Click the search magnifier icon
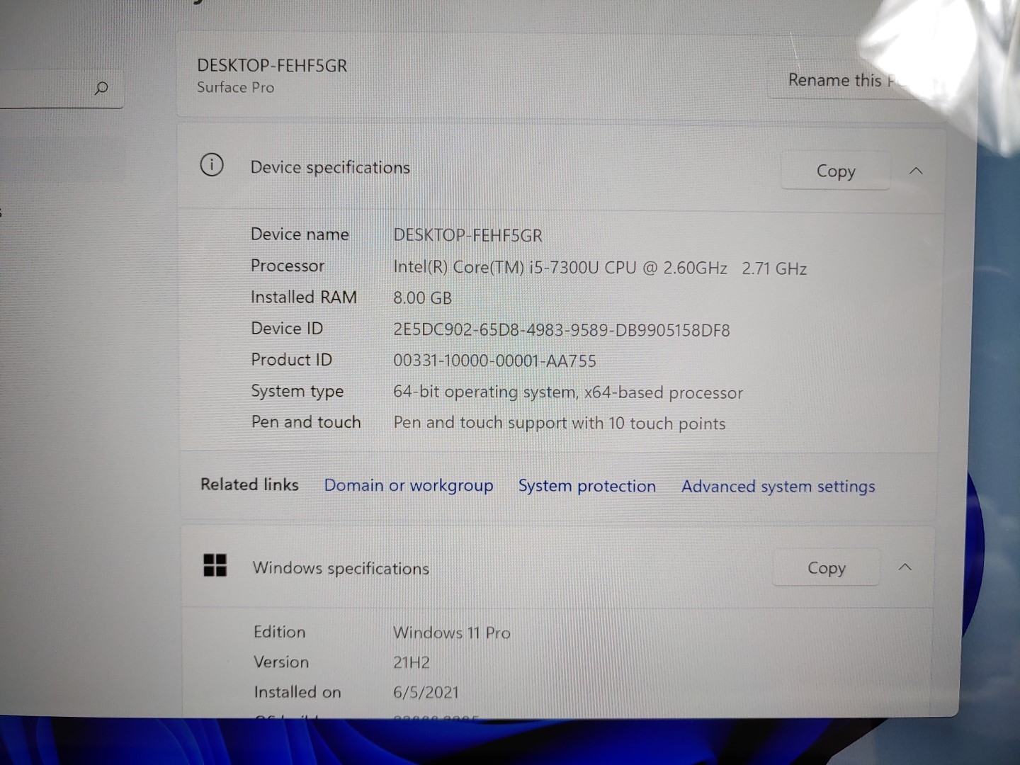Screen dimensions: 1020x765 (101, 88)
